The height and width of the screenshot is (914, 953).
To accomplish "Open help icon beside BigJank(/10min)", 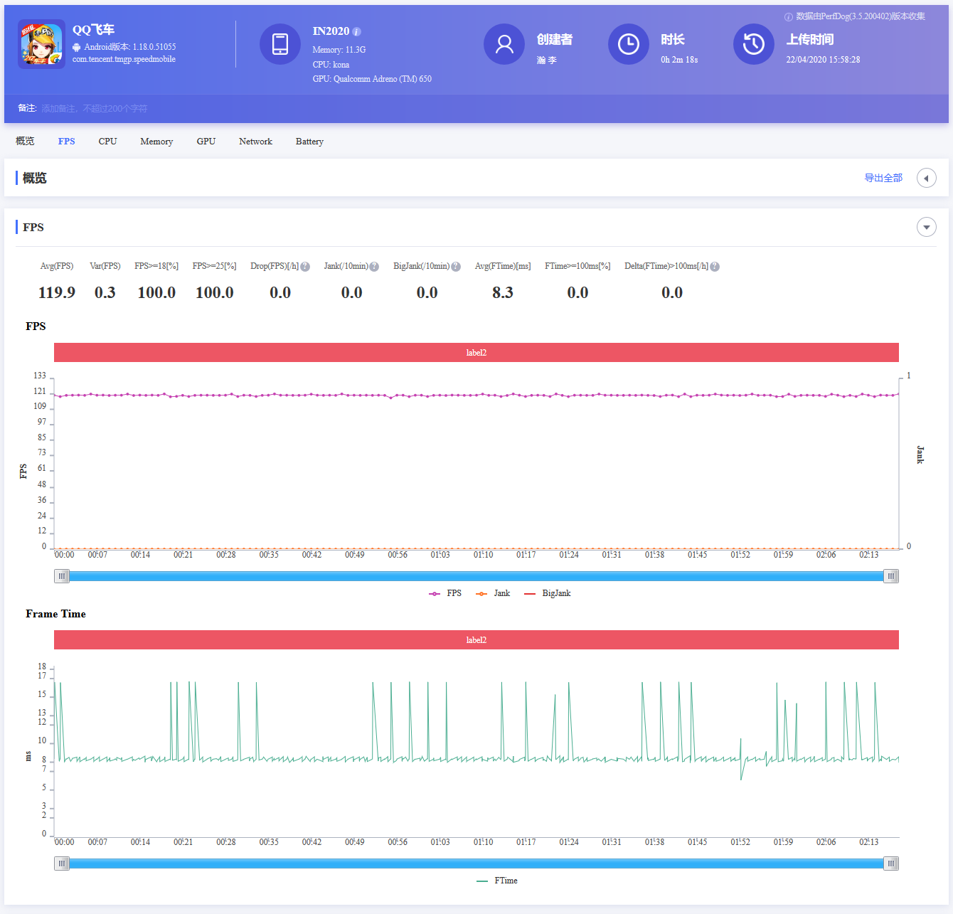I will (456, 267).
